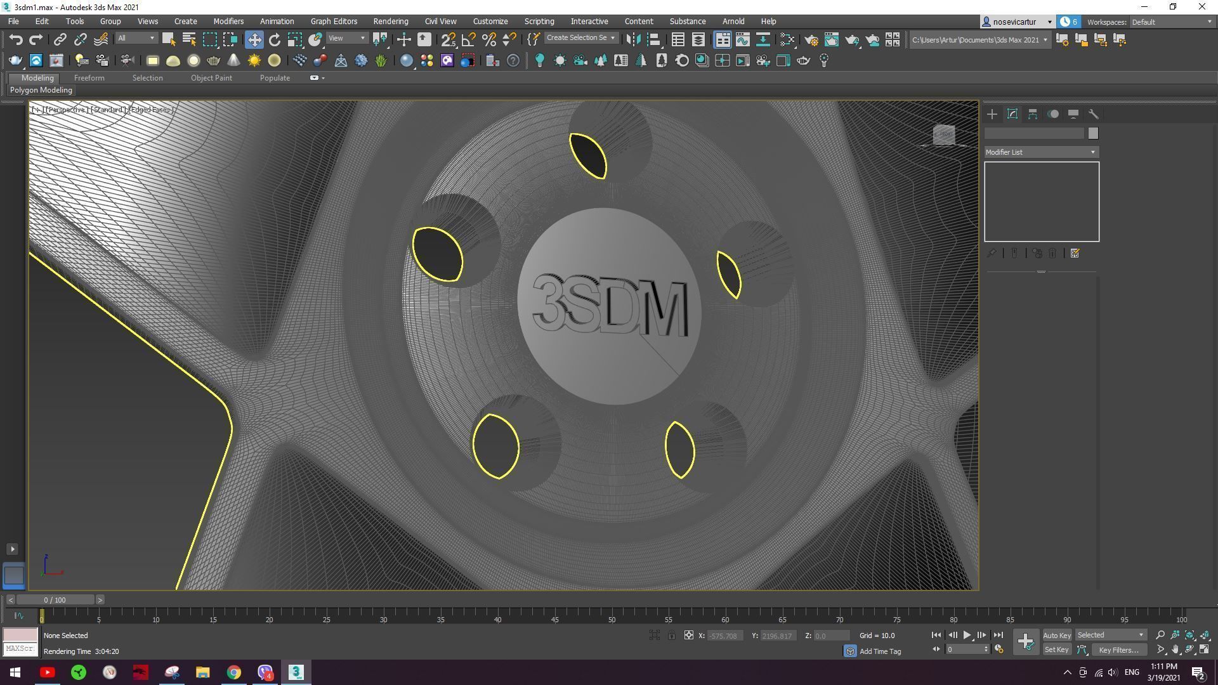
Task: Open the project path dropdown
Action: tap(979, 39)
